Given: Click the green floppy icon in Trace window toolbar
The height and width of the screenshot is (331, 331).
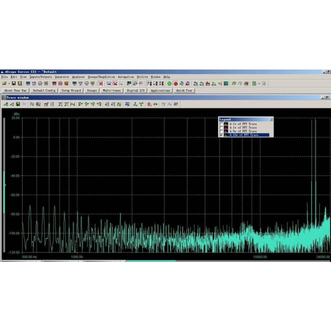Looking at the screenshot, I should [18, 104].
